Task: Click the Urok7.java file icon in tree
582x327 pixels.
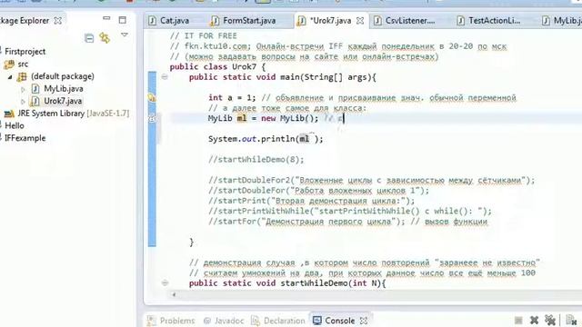Action: tap(35, 101)
